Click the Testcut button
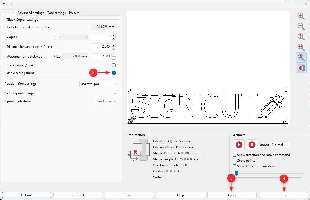Viewport: 310px width, 200px height. pos(129,195)
